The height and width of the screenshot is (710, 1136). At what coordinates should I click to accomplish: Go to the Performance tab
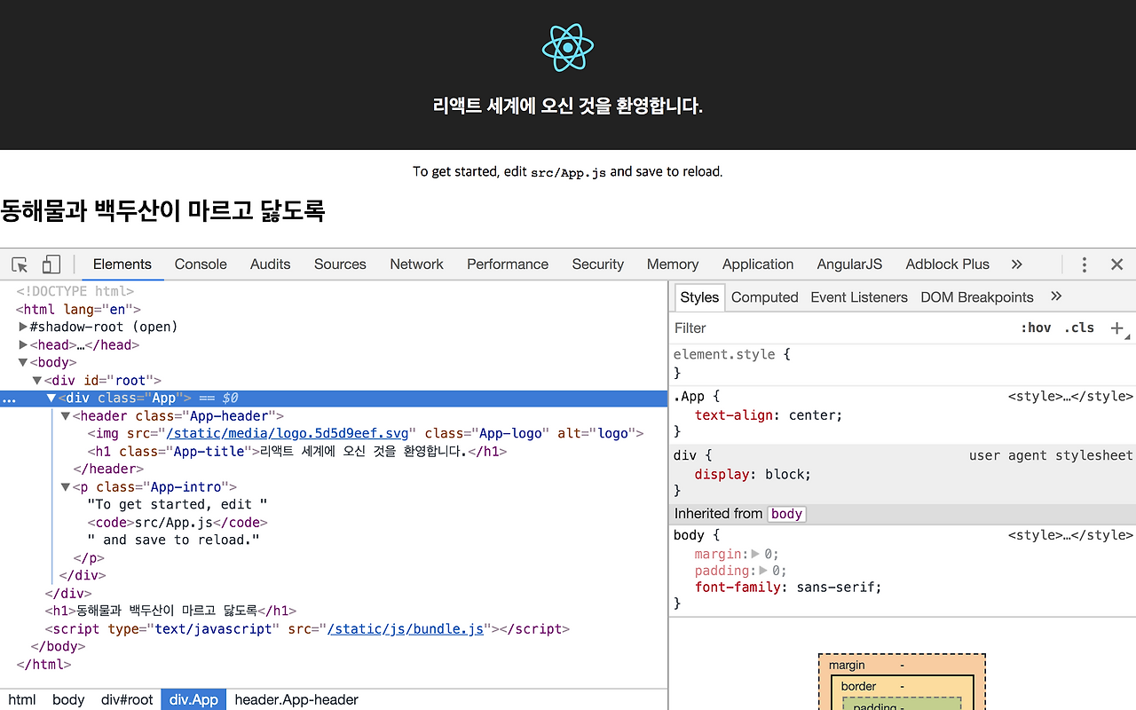click(x=508, y=264)
